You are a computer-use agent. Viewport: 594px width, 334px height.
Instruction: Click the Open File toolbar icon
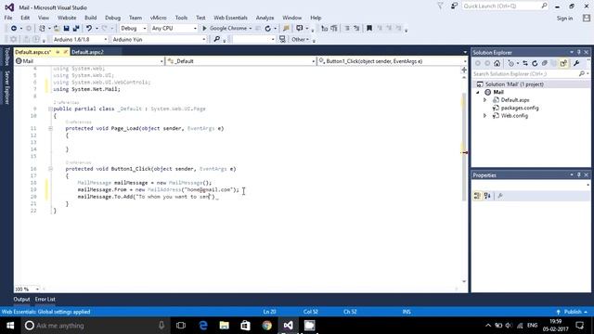coord(57,29)
